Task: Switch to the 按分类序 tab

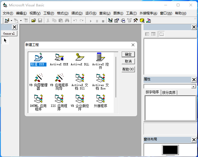Action: click(x=169, y=92)
